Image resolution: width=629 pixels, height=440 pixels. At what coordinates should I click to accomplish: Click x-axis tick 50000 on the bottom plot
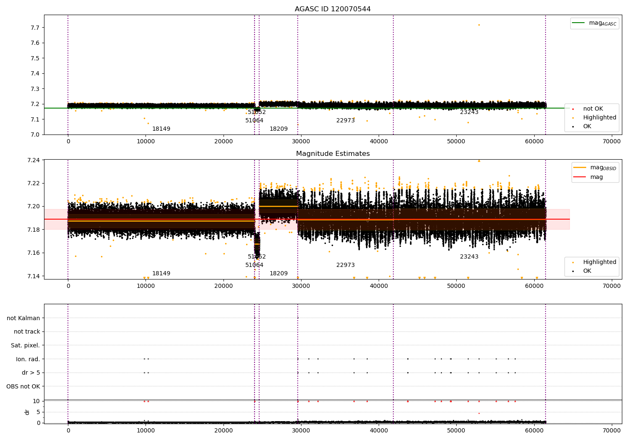tap(456, 430)
